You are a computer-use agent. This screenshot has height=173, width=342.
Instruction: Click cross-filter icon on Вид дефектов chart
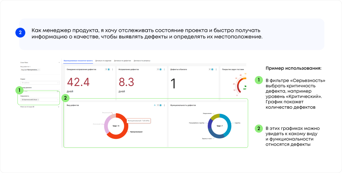point(155,105)
